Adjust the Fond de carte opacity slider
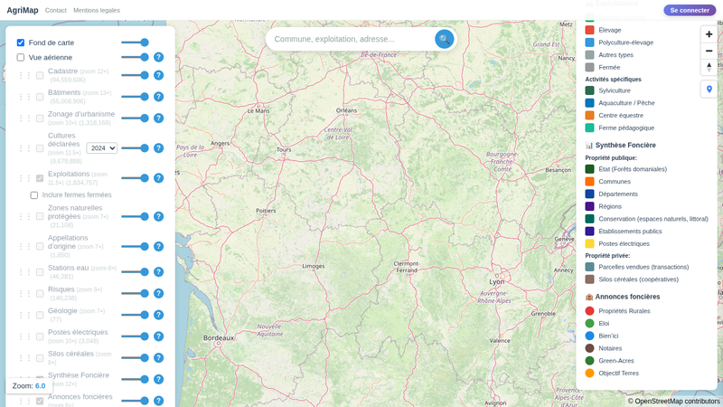Screen dimensions: 723x407 pyautogui.click(x=135, y=43)
